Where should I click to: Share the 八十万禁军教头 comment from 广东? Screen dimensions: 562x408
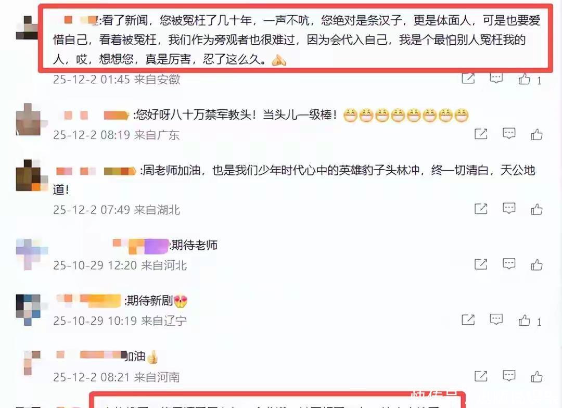point(481,134)
